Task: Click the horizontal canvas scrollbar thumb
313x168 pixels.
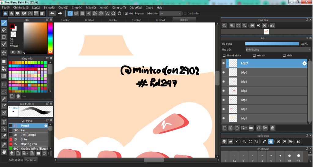Action: click(x=154, y=160)
